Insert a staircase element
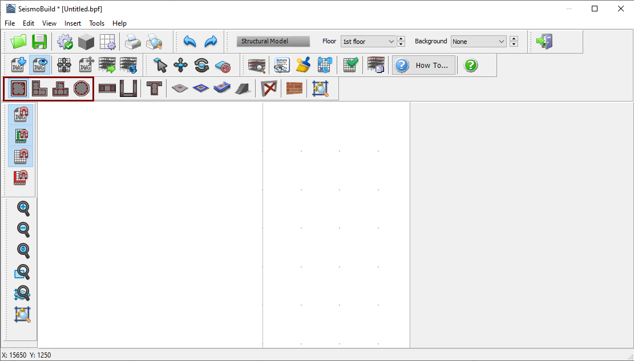This screenshot has height=361, width=634. [x=243, y=89]
